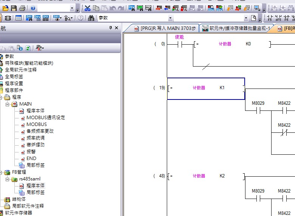Click the Print icon in toolbar
The image size is (295, 216).
[22, 8]
